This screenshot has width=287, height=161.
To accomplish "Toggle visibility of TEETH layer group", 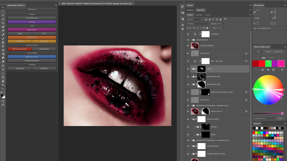I will tap(188, 69).
